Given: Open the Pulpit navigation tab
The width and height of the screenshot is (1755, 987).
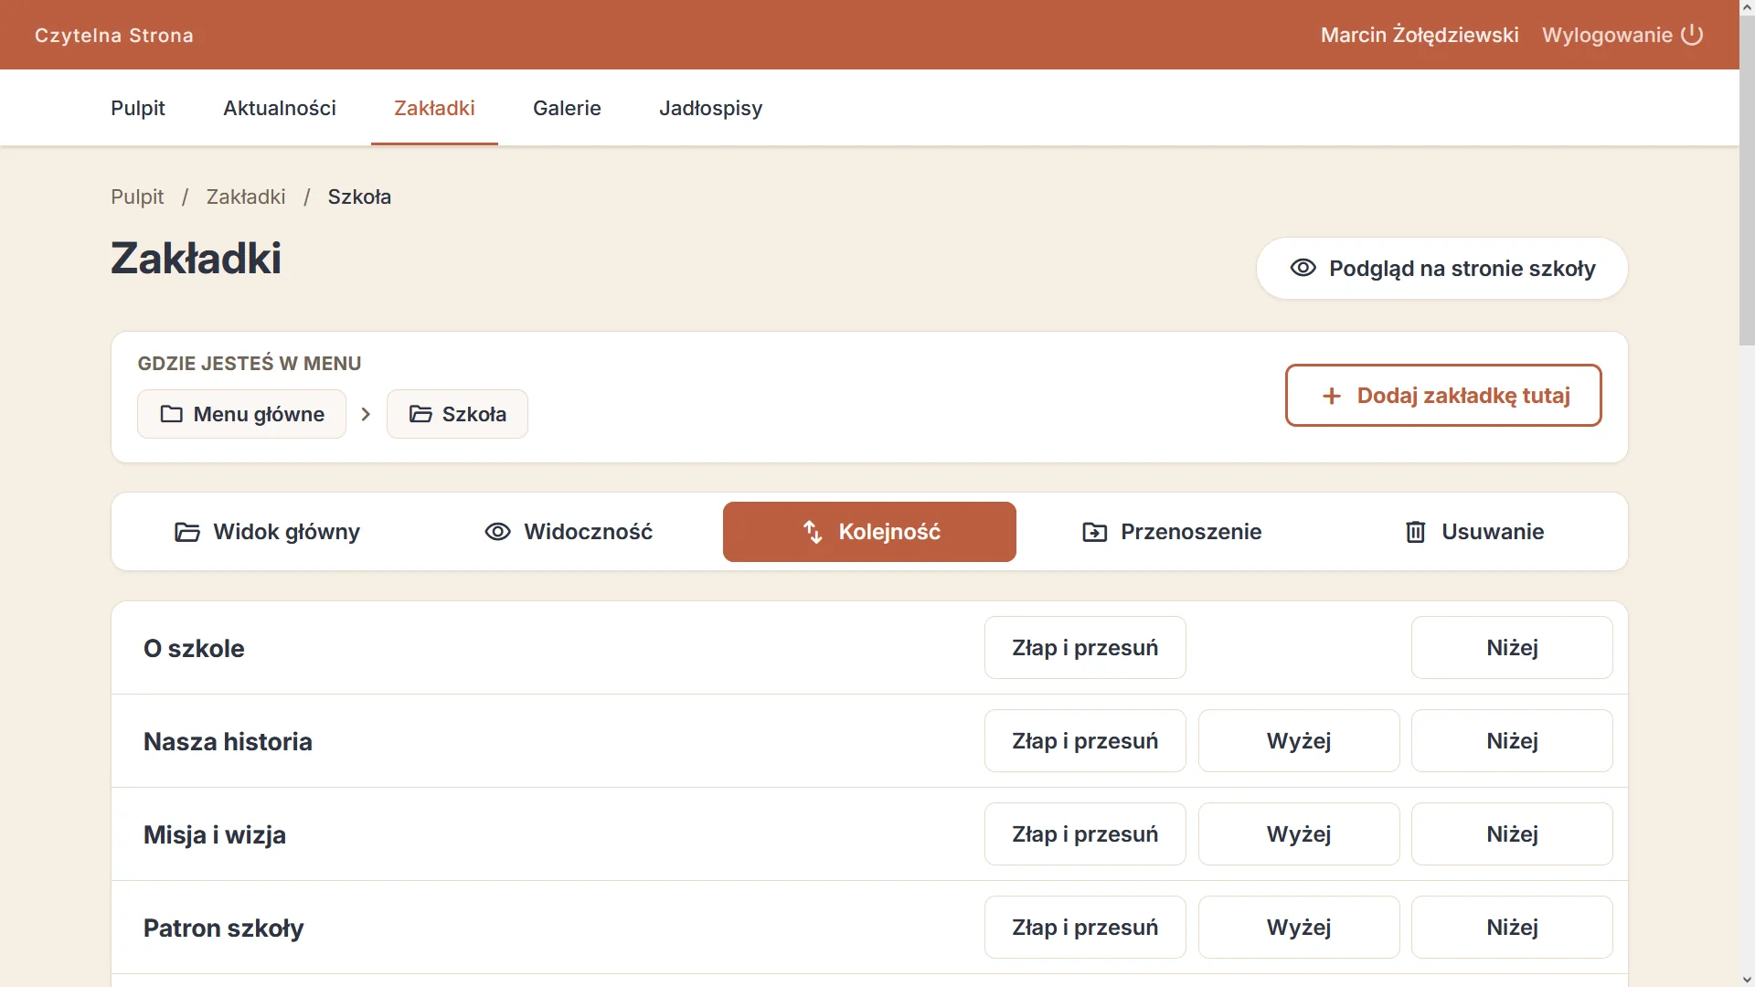Looking at the screenshot, I should coord(138,108).
